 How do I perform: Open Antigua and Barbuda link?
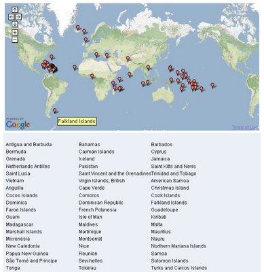[x=29, y=144]
